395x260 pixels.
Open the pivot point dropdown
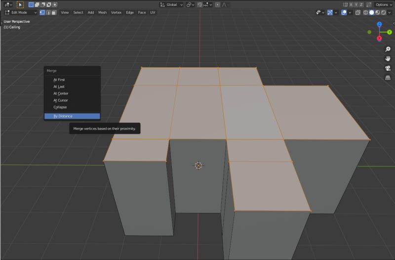point(190,4)
